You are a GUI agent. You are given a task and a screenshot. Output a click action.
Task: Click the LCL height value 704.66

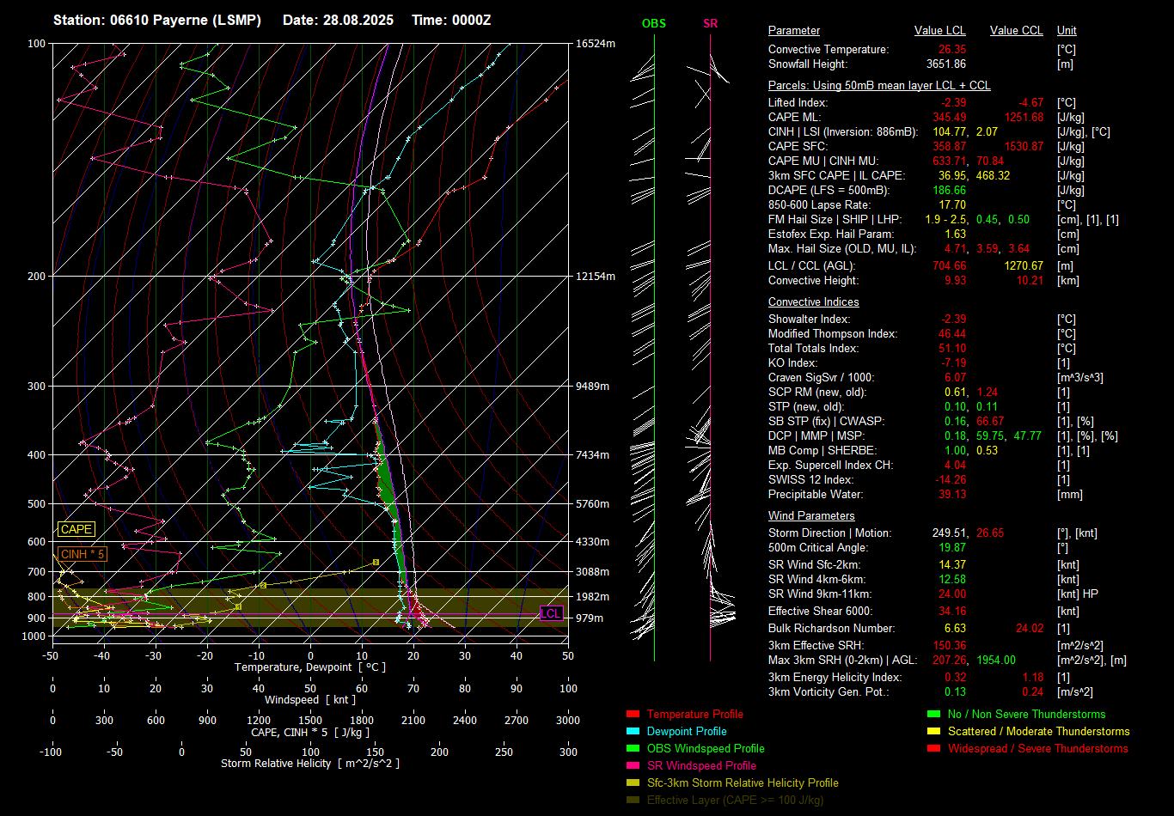tap(950, 266)
